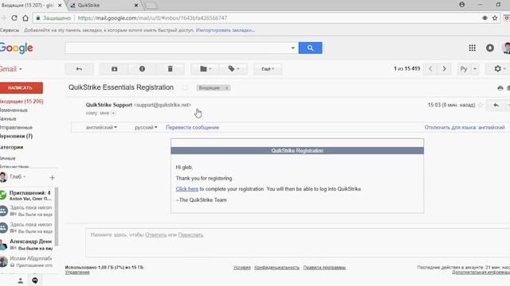The height and width of the screenshot is (286, 510).
Task: Open target language dropdown 'русский'
Action: [x=146, y=127]
